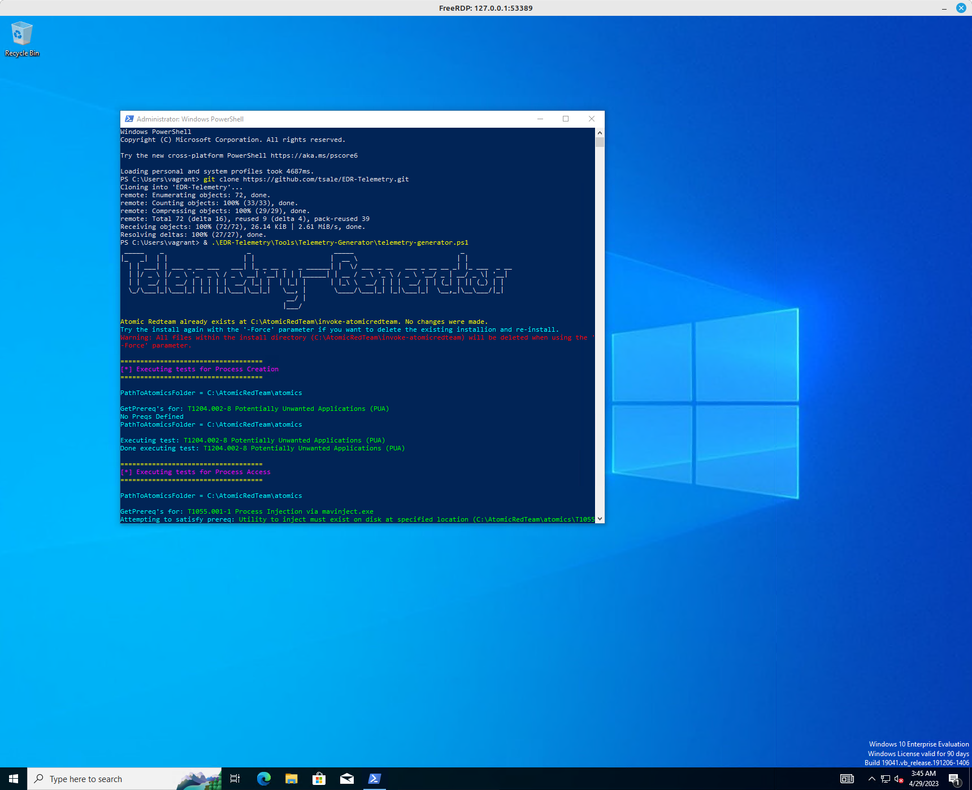Open Microsoft Store from the taskbar
The image size is (972, 790).
tap(319, 779)
